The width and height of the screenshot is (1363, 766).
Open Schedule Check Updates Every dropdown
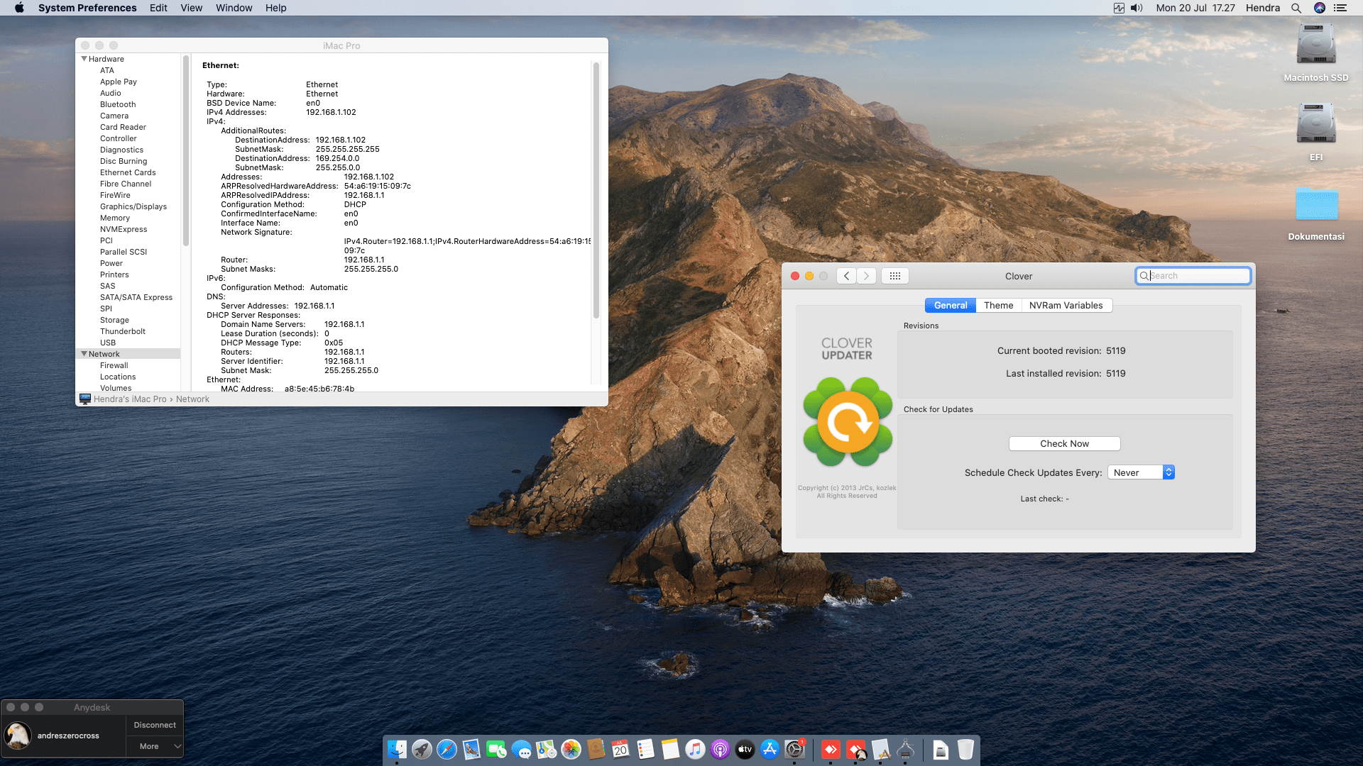point(1141,472)
